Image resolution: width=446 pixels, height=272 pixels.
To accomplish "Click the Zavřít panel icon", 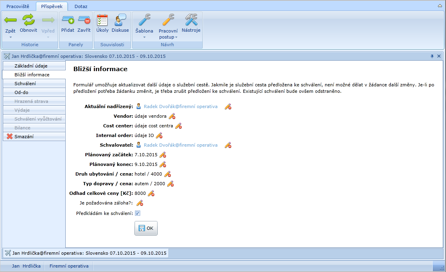I will pos(84,20).
